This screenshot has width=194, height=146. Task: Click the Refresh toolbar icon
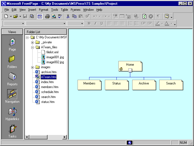tap(144, 16)
